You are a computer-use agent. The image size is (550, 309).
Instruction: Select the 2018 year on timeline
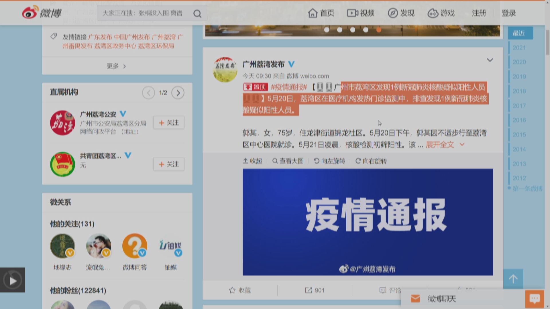[x=520, y=91]
